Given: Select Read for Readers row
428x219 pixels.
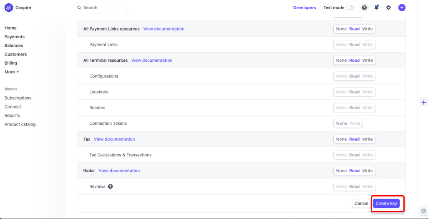Looking at the screenshot, I should tap(354, 108).
